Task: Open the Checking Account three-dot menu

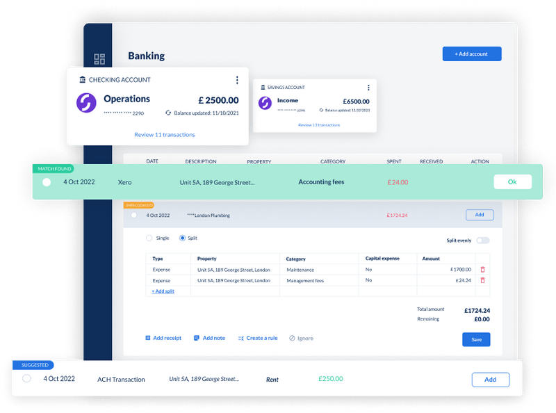Action: pyautogui.click(x=237, y=80)
